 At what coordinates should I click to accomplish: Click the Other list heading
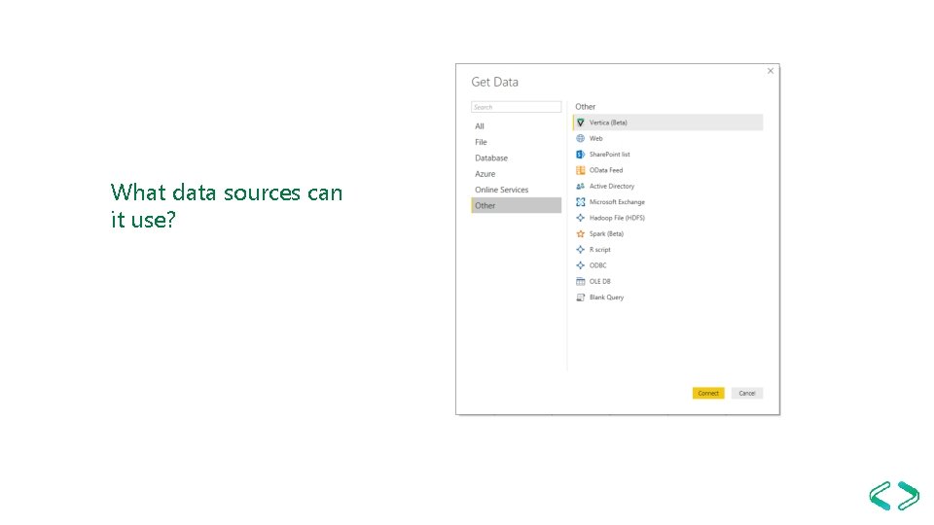(585, 107)
